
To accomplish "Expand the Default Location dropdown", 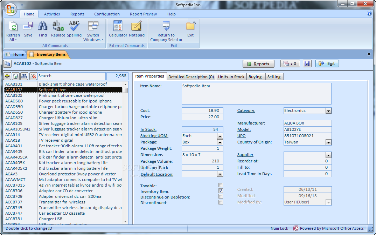I will point(220,174).
